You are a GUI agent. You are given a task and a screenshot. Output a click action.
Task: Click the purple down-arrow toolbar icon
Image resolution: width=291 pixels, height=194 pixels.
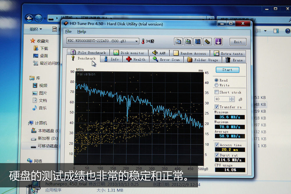[218, 42]
